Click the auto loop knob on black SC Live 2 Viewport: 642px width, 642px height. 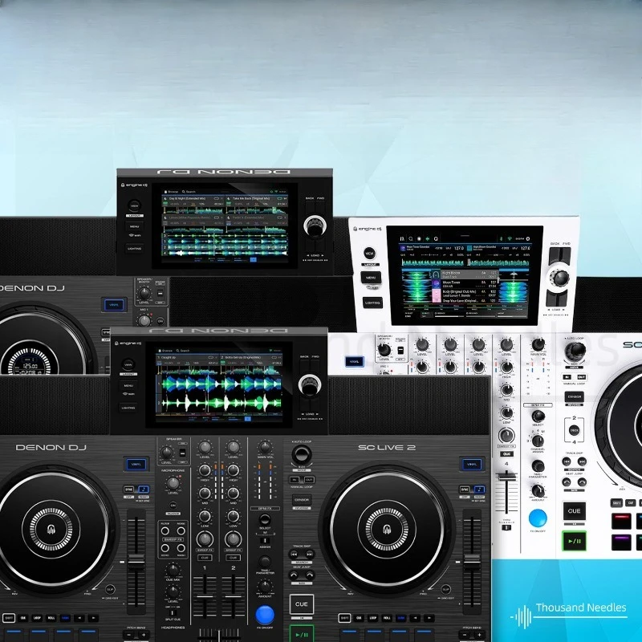coord(302,454)
